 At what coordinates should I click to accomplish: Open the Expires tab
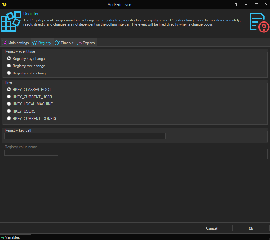pyautogui.click(x=89, y=43)
